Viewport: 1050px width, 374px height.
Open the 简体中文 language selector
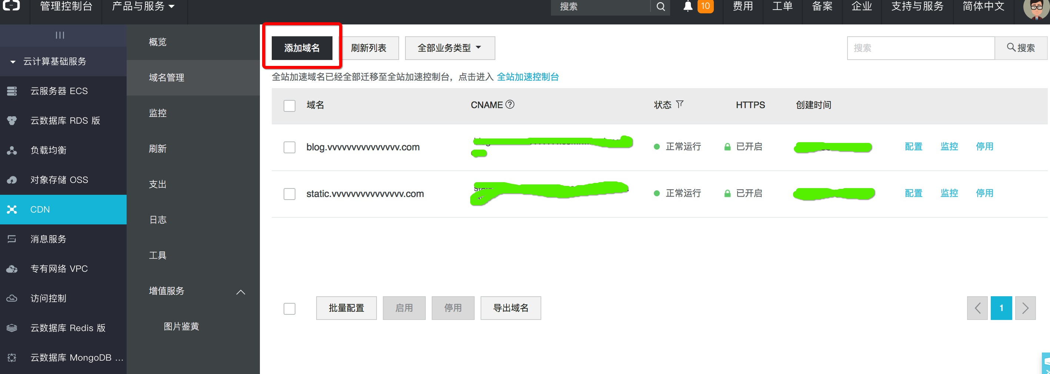point(983,6)
